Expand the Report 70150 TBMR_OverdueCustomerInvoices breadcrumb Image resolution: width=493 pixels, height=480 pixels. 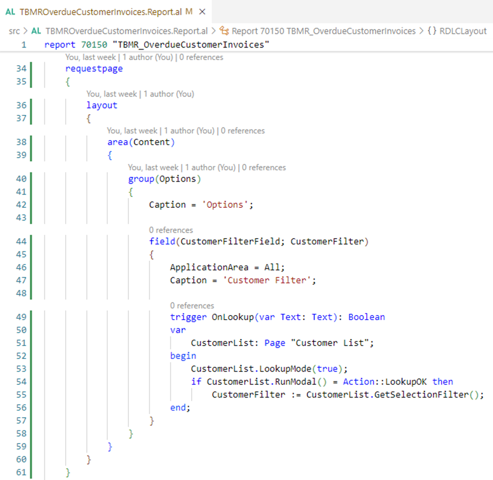coord(324,31)
